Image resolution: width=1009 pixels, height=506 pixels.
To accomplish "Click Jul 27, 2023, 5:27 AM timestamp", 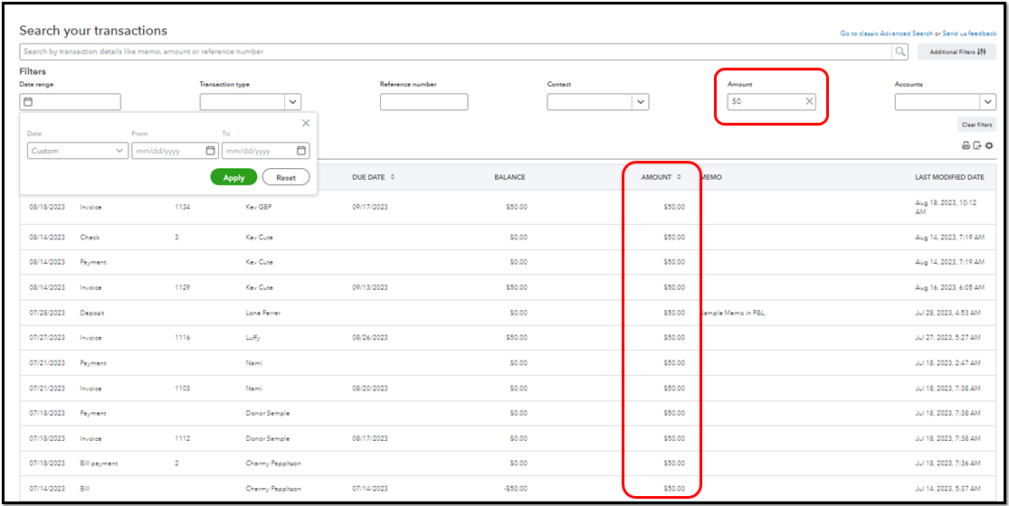I will pos(948,337).
